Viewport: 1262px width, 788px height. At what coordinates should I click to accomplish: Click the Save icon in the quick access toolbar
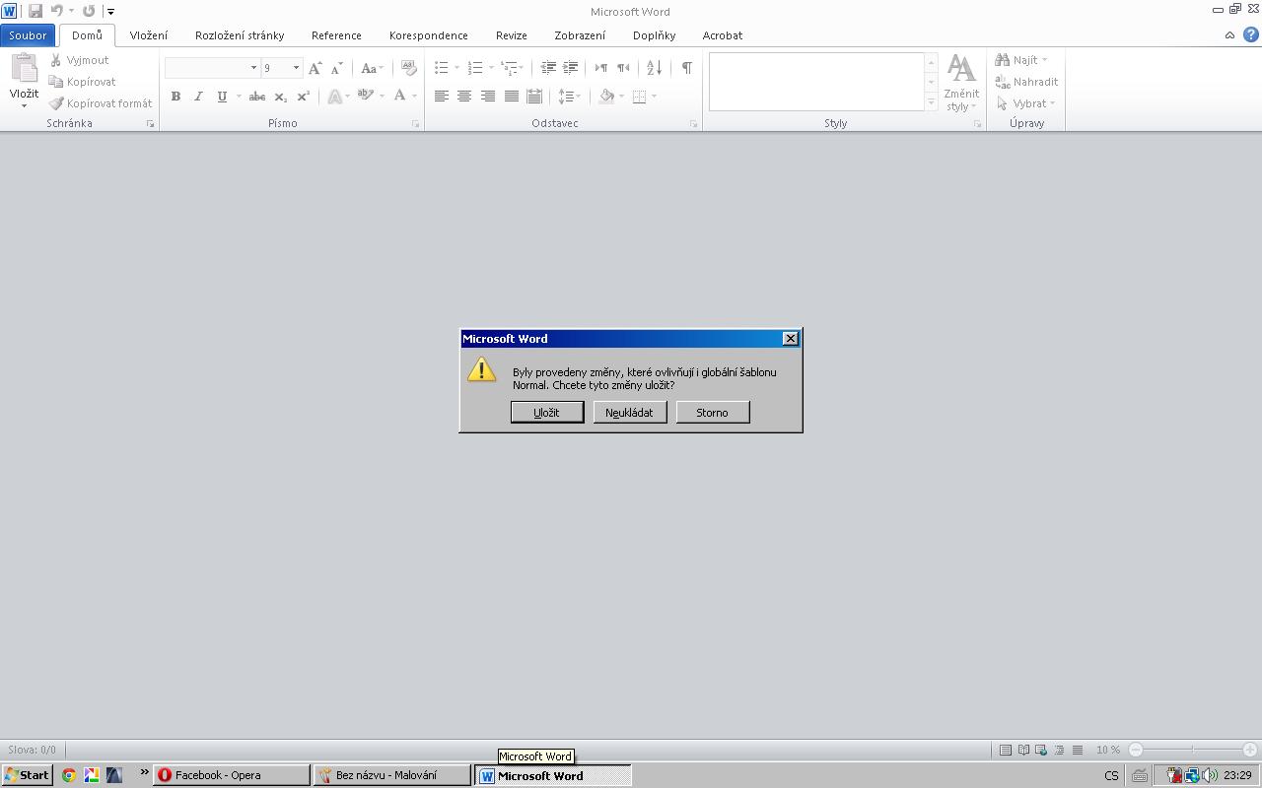click(35, 11)
